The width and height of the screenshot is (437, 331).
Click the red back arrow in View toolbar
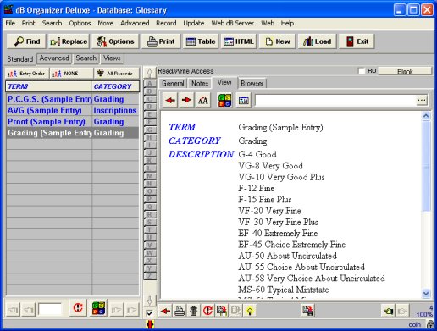(x=170, y=100)
